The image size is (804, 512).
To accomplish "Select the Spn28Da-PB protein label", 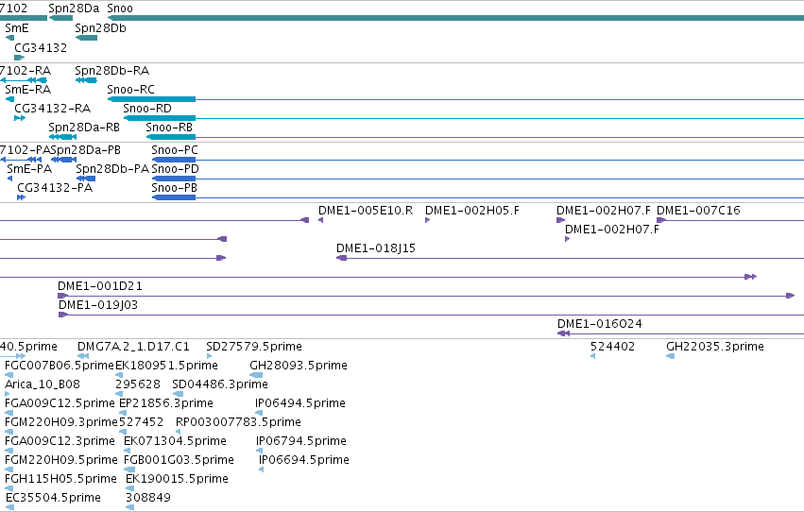I will tap(86, 149).
